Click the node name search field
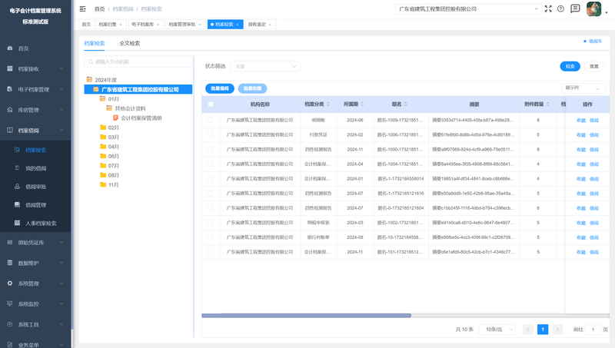The height and width of the screenshot is (348, 615). point(138,61)
